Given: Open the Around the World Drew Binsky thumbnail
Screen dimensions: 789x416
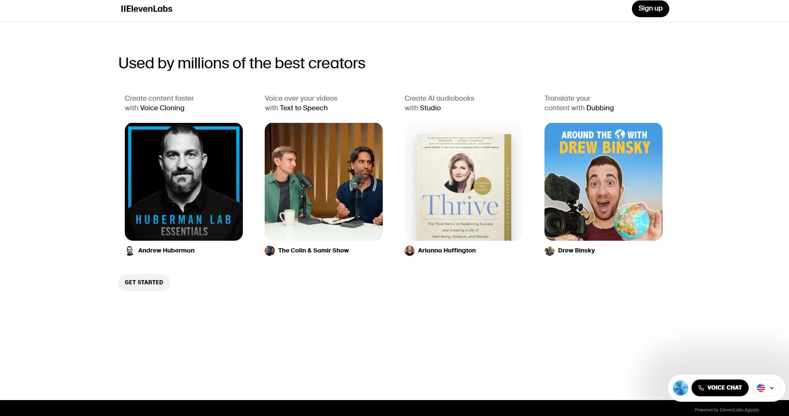Looking at the screenshot, I should tap(603, 182).
